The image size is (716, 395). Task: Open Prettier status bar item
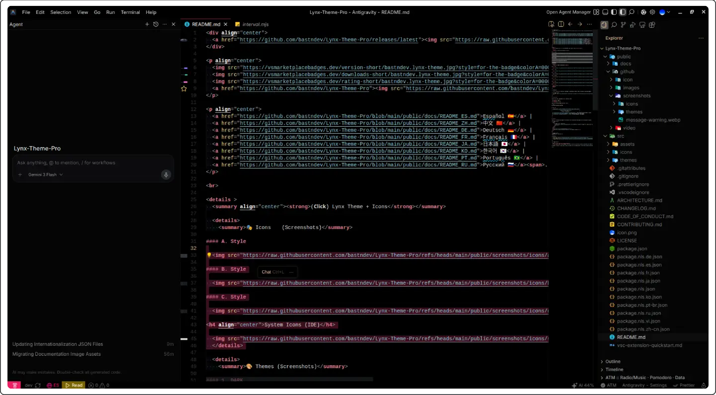tap(684, 385)
